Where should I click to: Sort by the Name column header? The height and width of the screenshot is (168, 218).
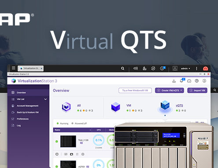click(x=72, y=130)
